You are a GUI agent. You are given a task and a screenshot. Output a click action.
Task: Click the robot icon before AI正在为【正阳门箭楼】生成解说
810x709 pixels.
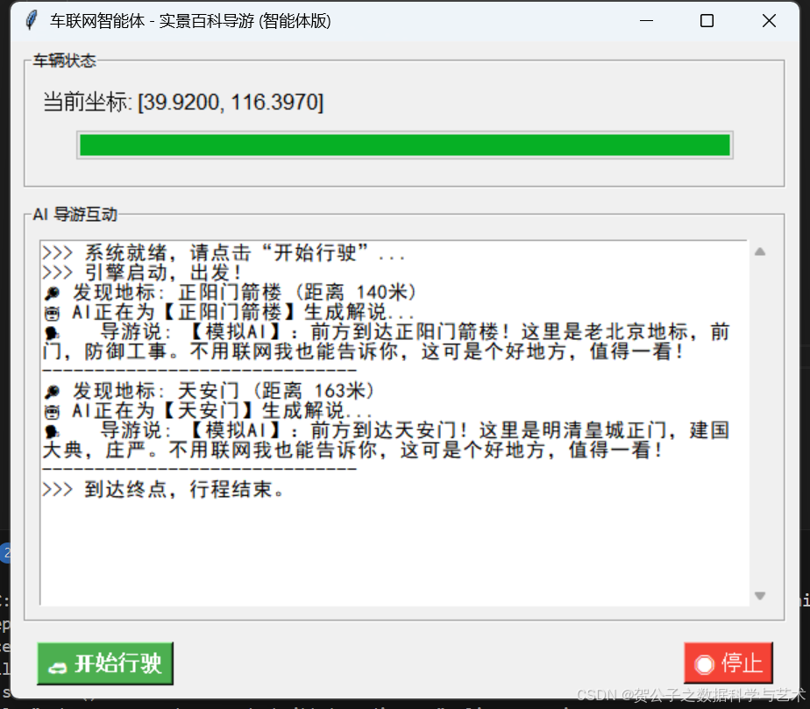pos(52,312)
